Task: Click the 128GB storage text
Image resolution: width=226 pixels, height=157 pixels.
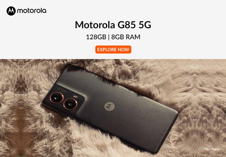Action: click(x=96, y=37)
